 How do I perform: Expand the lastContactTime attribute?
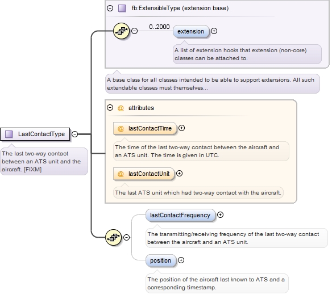tap(181, 128)
